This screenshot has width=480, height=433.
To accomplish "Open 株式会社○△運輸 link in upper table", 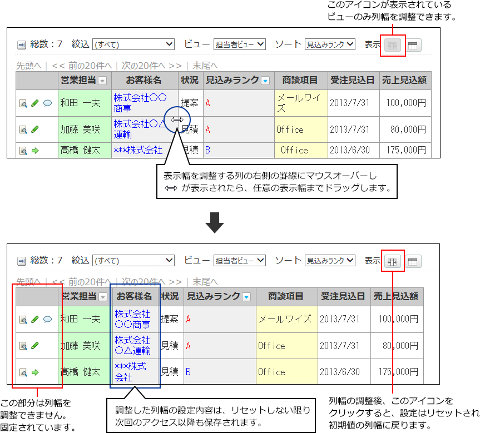I will pyautogui.click(x=140, y=129).
